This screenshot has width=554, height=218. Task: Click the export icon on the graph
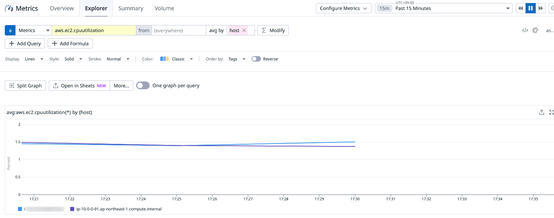point(541,113)
